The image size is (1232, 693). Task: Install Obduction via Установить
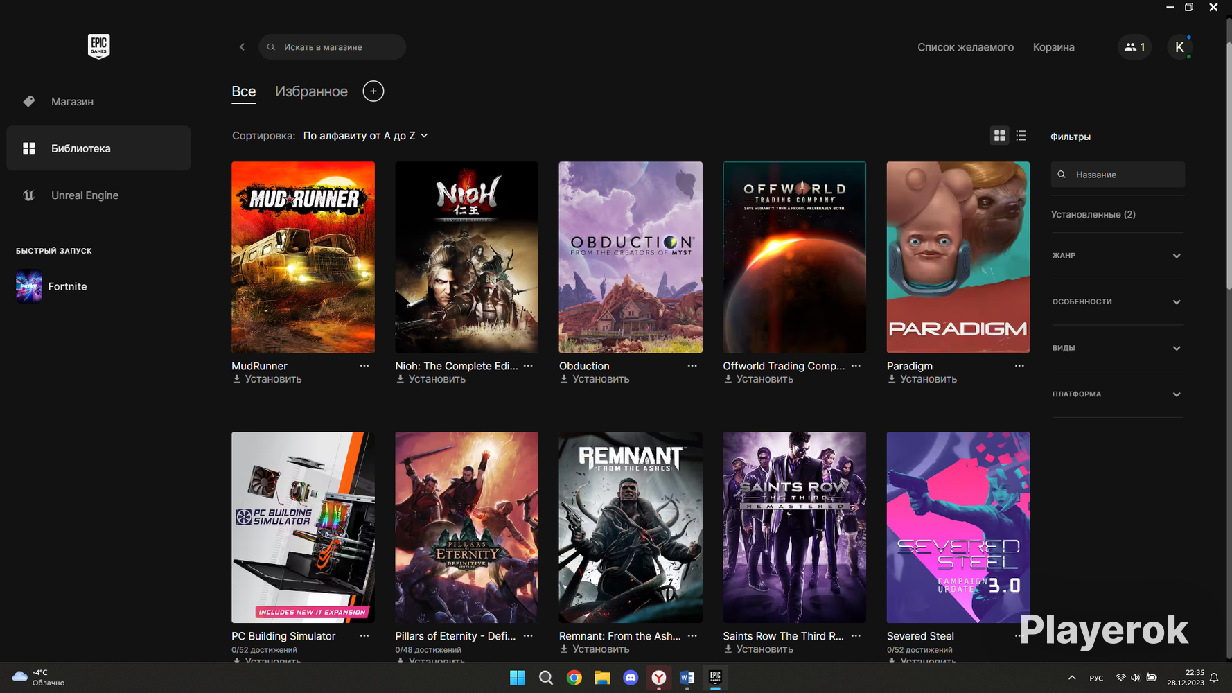click(x=595, y=379)
